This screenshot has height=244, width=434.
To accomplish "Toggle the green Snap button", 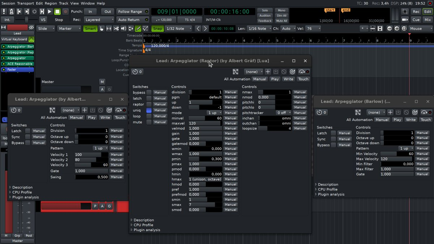I will point(158,29).
